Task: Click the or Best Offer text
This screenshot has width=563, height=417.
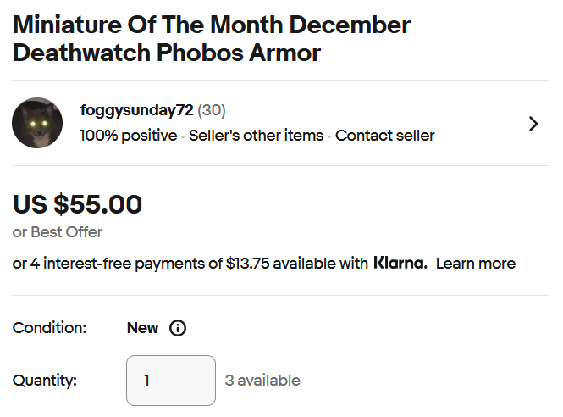Action: (x=58, y=232)
